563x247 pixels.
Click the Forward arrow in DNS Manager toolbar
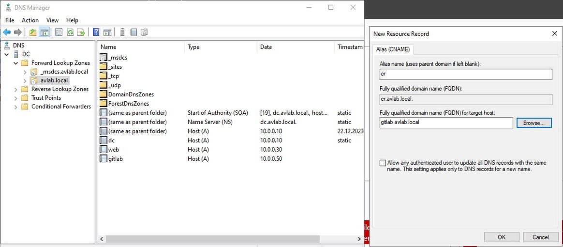pos(17,32)
